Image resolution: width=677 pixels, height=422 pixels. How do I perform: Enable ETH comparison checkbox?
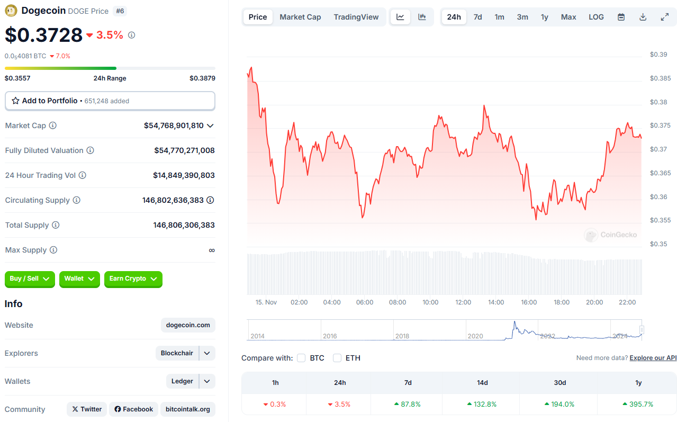[x=337, y=358]
